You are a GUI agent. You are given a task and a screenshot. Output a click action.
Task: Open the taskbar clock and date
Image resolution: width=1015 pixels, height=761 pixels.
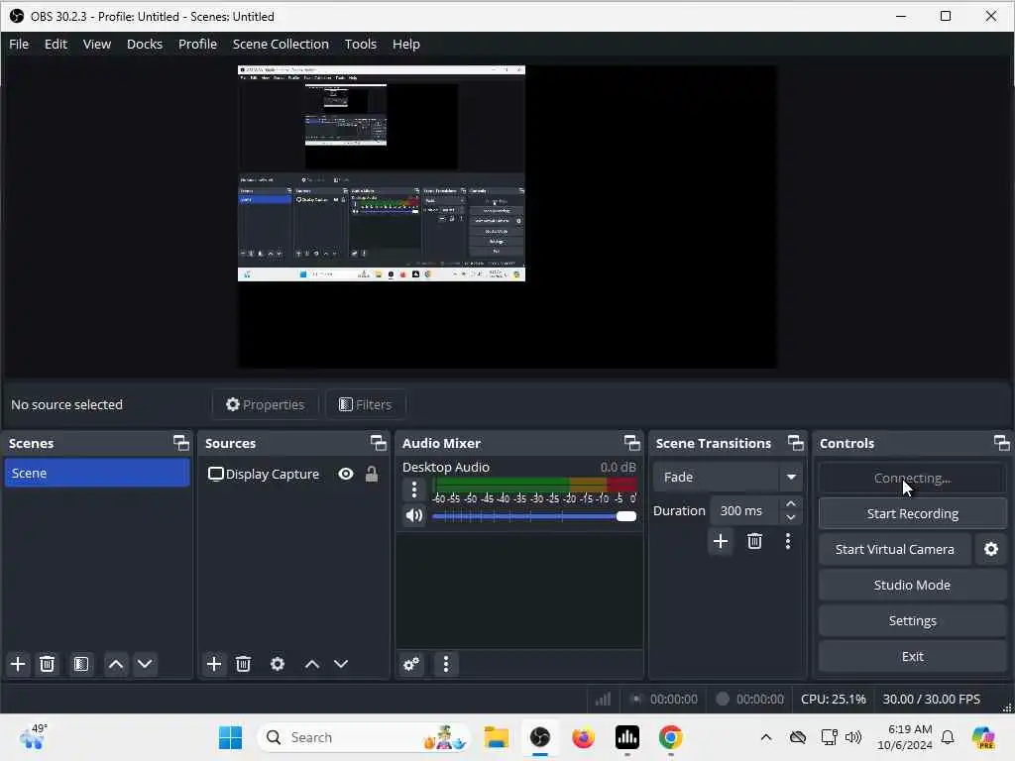click(x=905, y=737)
